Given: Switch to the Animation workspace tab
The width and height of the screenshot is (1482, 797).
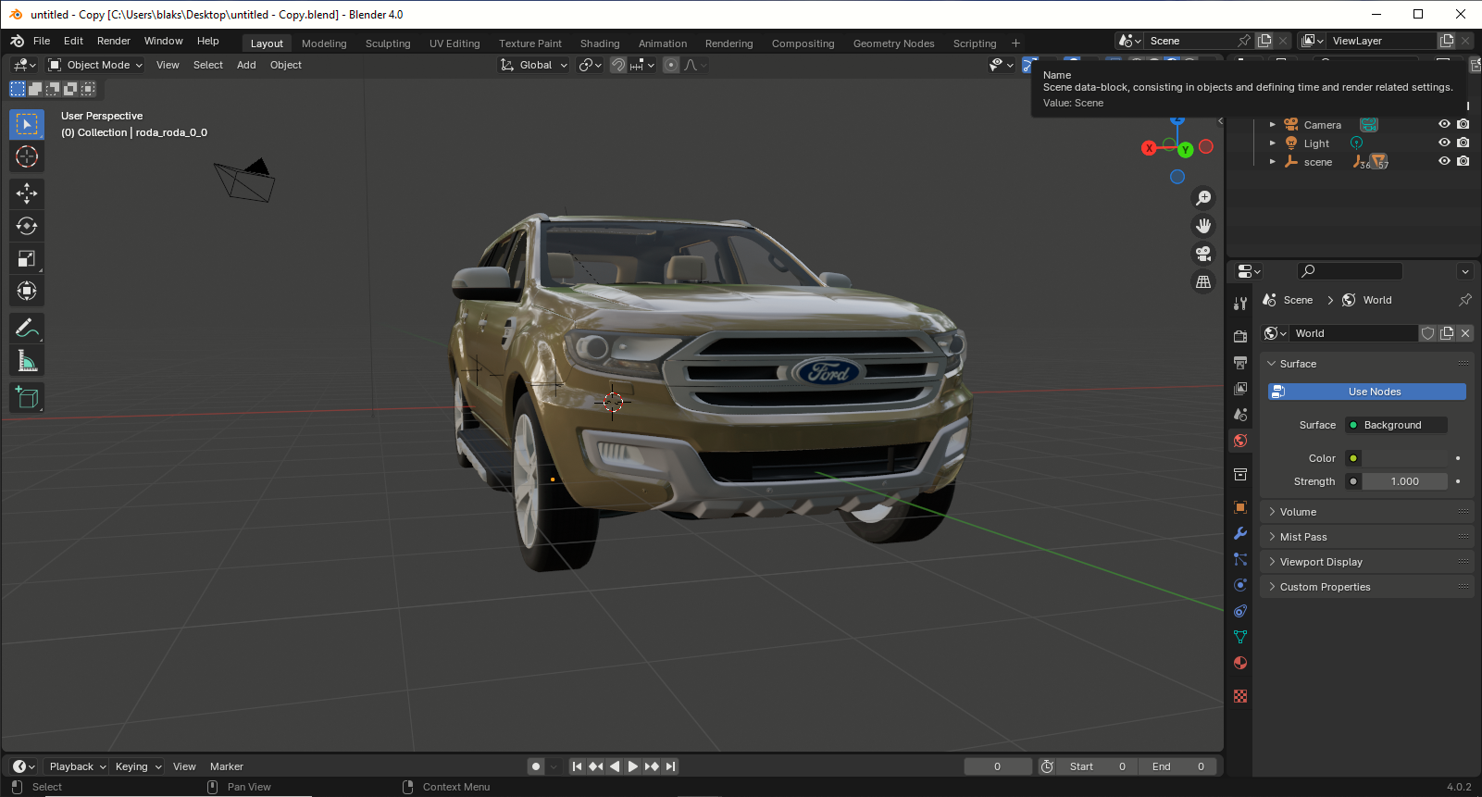Looking at the screenshot, I should (x=663, y=44).
